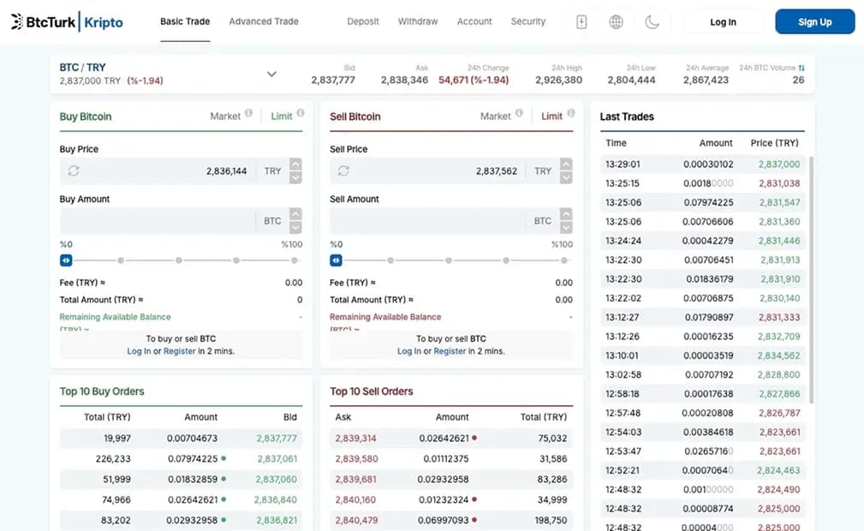The height and width of the screenshot is (531, 864).
Task: Show info for Sell Market order type
Action: pyautogui.click(x=519, y=113)
